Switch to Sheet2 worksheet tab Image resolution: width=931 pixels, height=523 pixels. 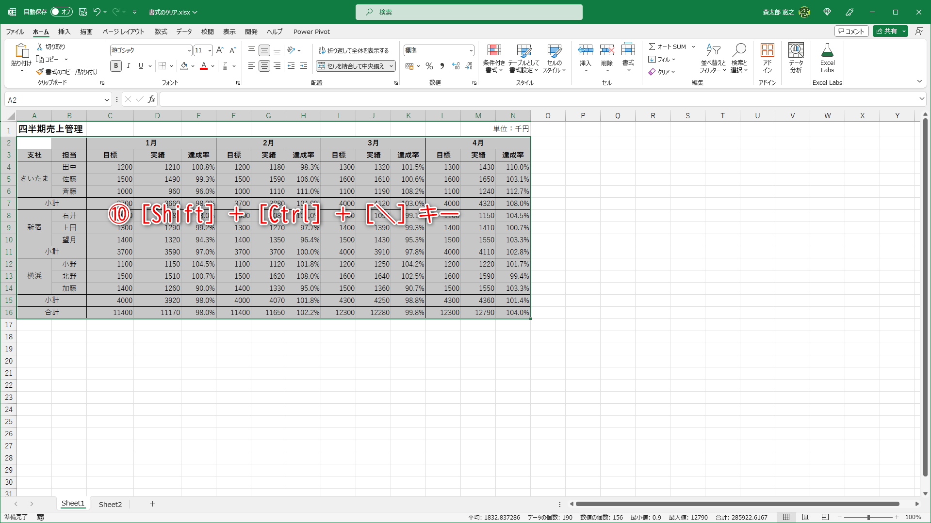pyautogui.click(x=110, y=504)
